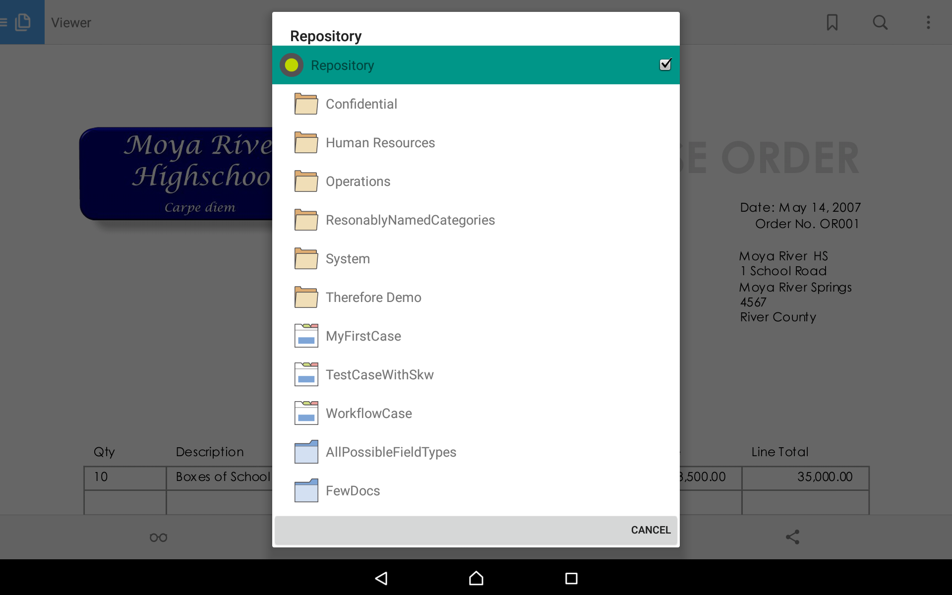Tap the document pages icon in top toolbar
The width and height of the screenshot is (952, 595).
pos(22,22)
